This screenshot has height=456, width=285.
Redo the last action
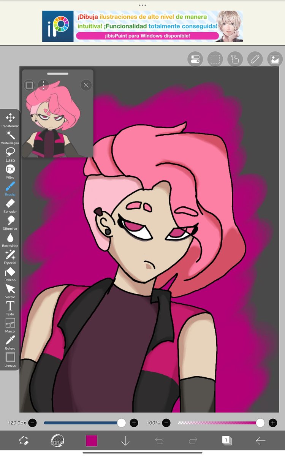tap(193, 441)
